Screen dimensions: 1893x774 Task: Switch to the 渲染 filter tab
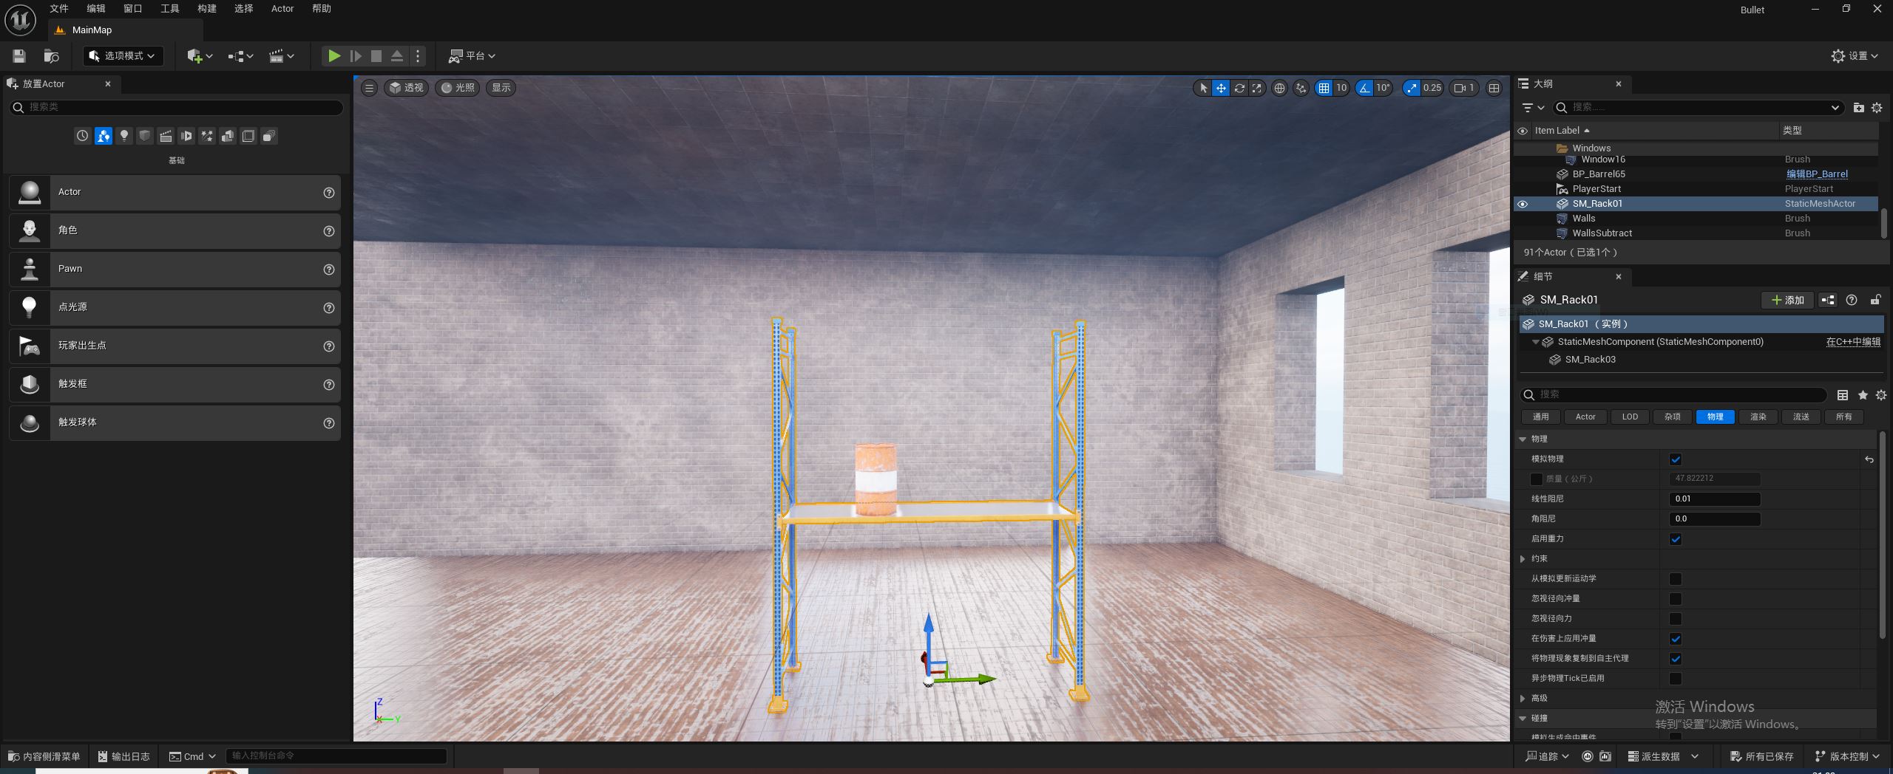point(1758,417)
